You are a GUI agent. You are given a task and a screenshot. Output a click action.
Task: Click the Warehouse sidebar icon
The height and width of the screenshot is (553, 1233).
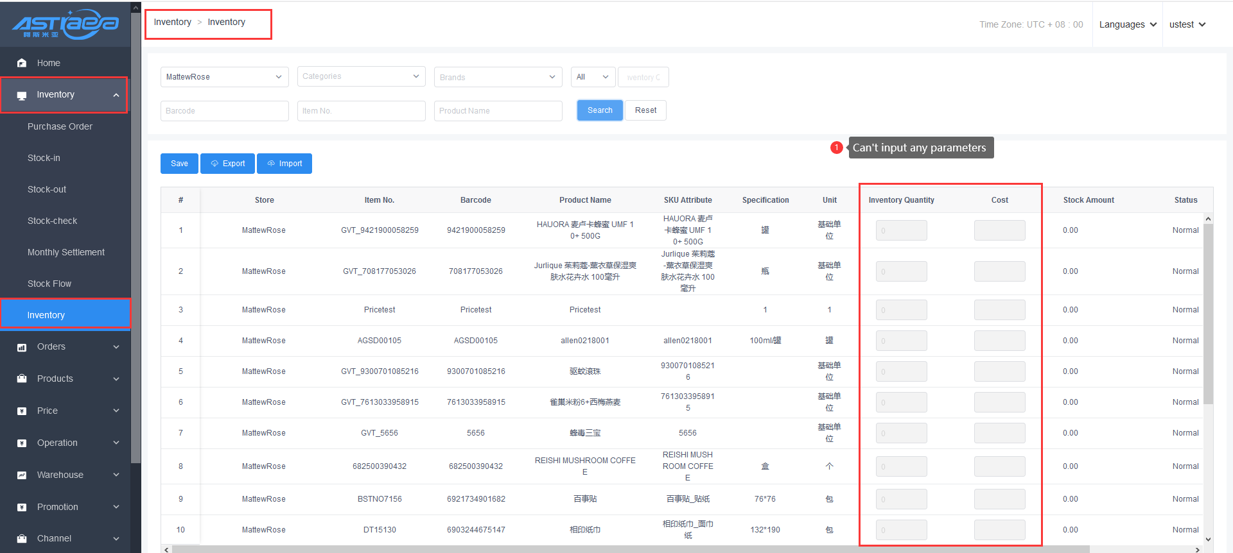tap(22, 475)
